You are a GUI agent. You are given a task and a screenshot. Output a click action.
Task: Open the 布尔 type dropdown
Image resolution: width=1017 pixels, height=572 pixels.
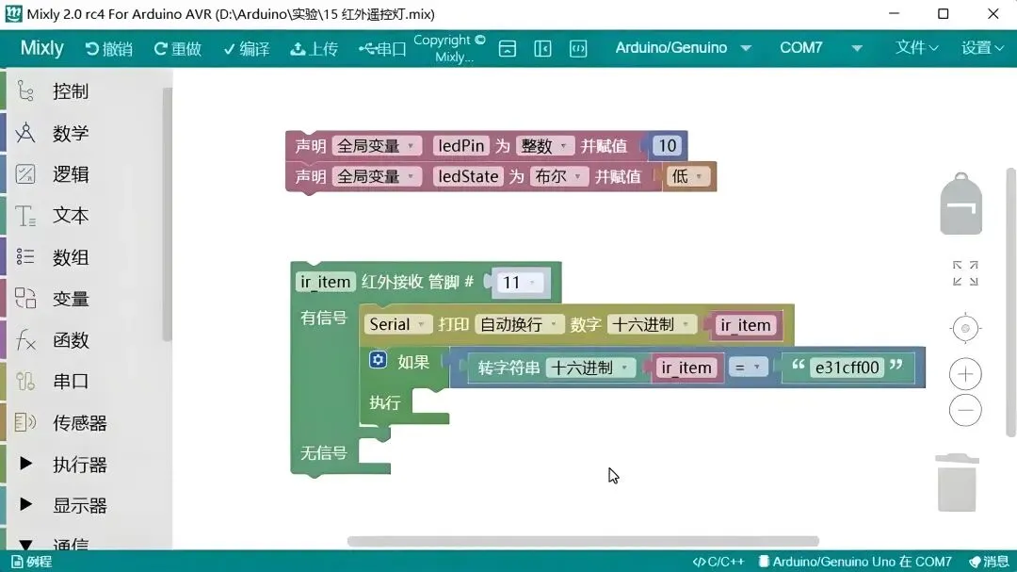[558, 176]
